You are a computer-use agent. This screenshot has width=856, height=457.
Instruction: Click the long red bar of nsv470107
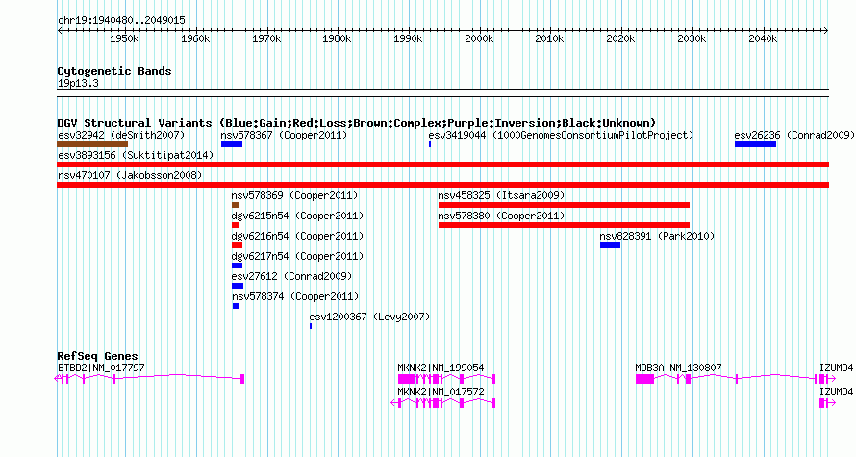pyautogui.click(x=442, y=185)
